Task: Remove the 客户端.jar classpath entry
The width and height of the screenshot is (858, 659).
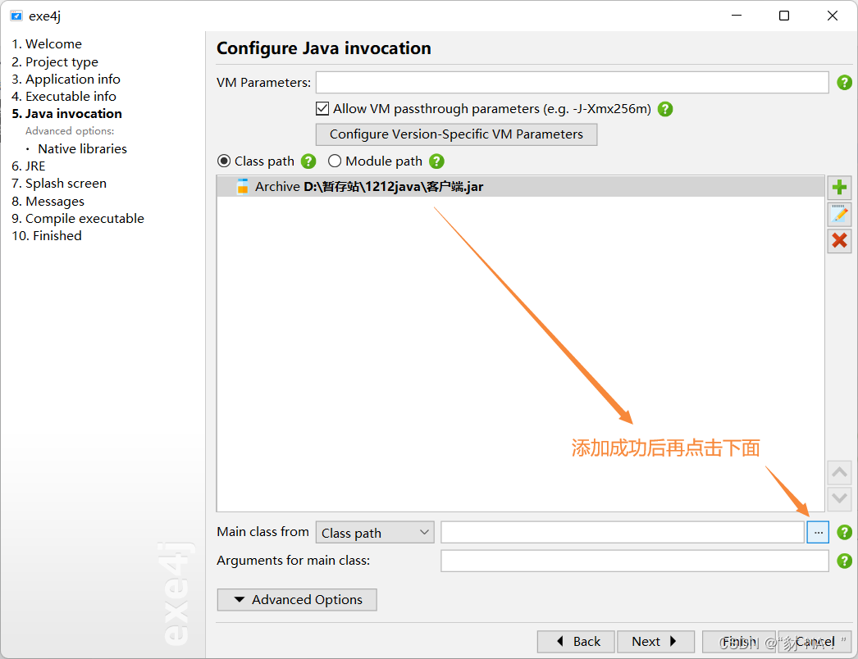Action: click(x=839, y=241)
